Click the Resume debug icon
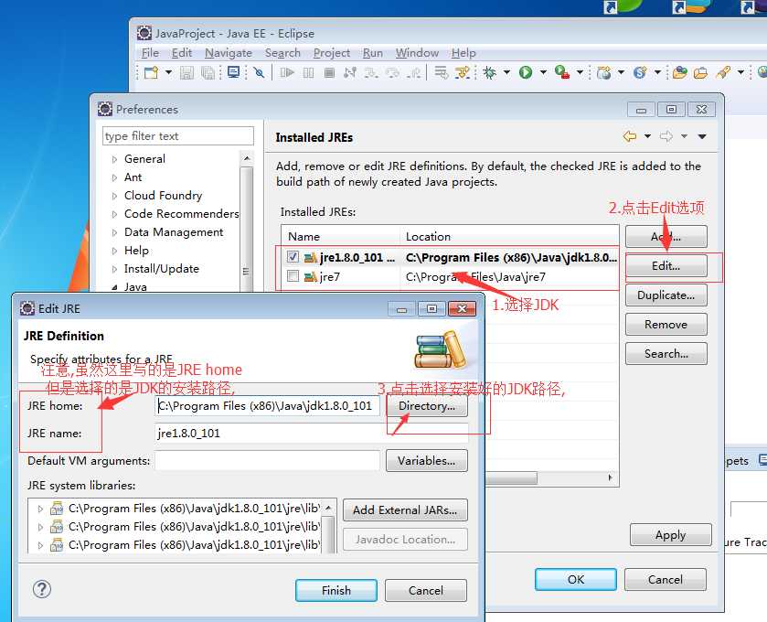Viewport: 767px width, 622px height. coord(287,73)
